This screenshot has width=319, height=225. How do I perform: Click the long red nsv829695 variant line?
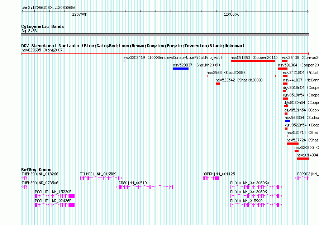[x=165, y=54]
